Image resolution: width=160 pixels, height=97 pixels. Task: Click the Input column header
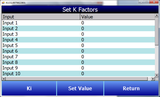pos(41,17)
